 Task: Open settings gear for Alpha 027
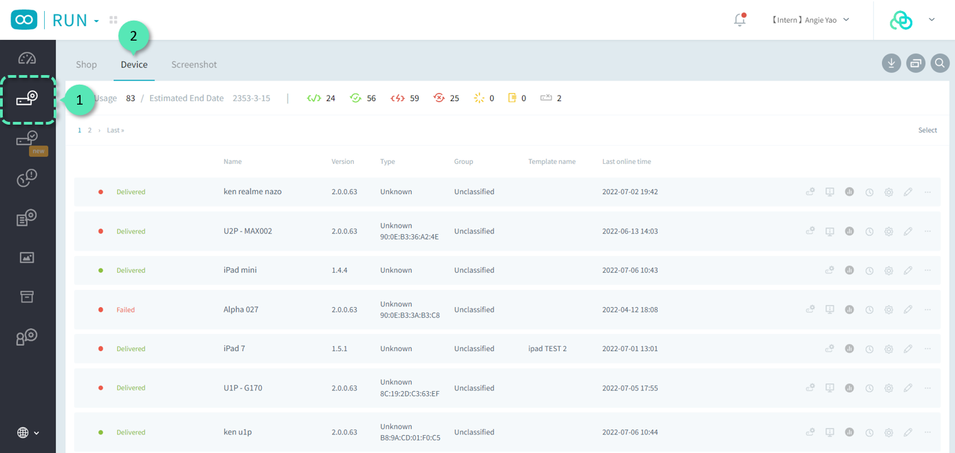(889, 310)
